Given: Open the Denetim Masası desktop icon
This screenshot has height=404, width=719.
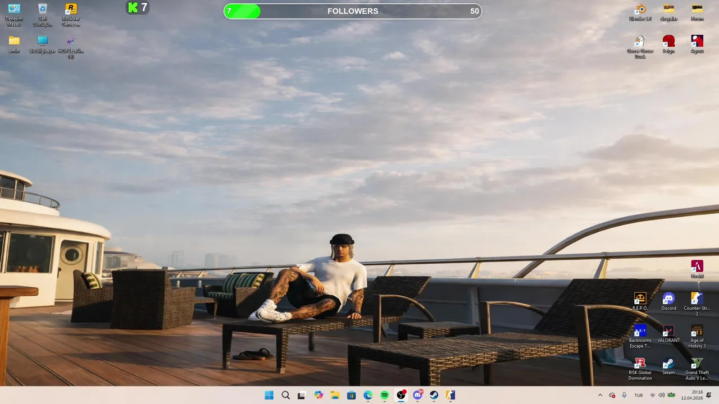Looking at the screenshot, I should (x=14, y=15).
